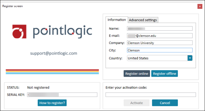Click the Cancel button
This screenshot has height=111, width=205.
(x=165, y=103)
